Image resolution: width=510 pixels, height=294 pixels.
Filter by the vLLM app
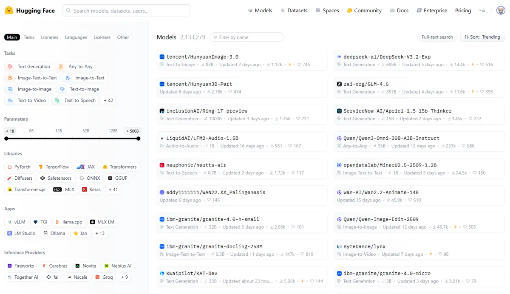16,222
